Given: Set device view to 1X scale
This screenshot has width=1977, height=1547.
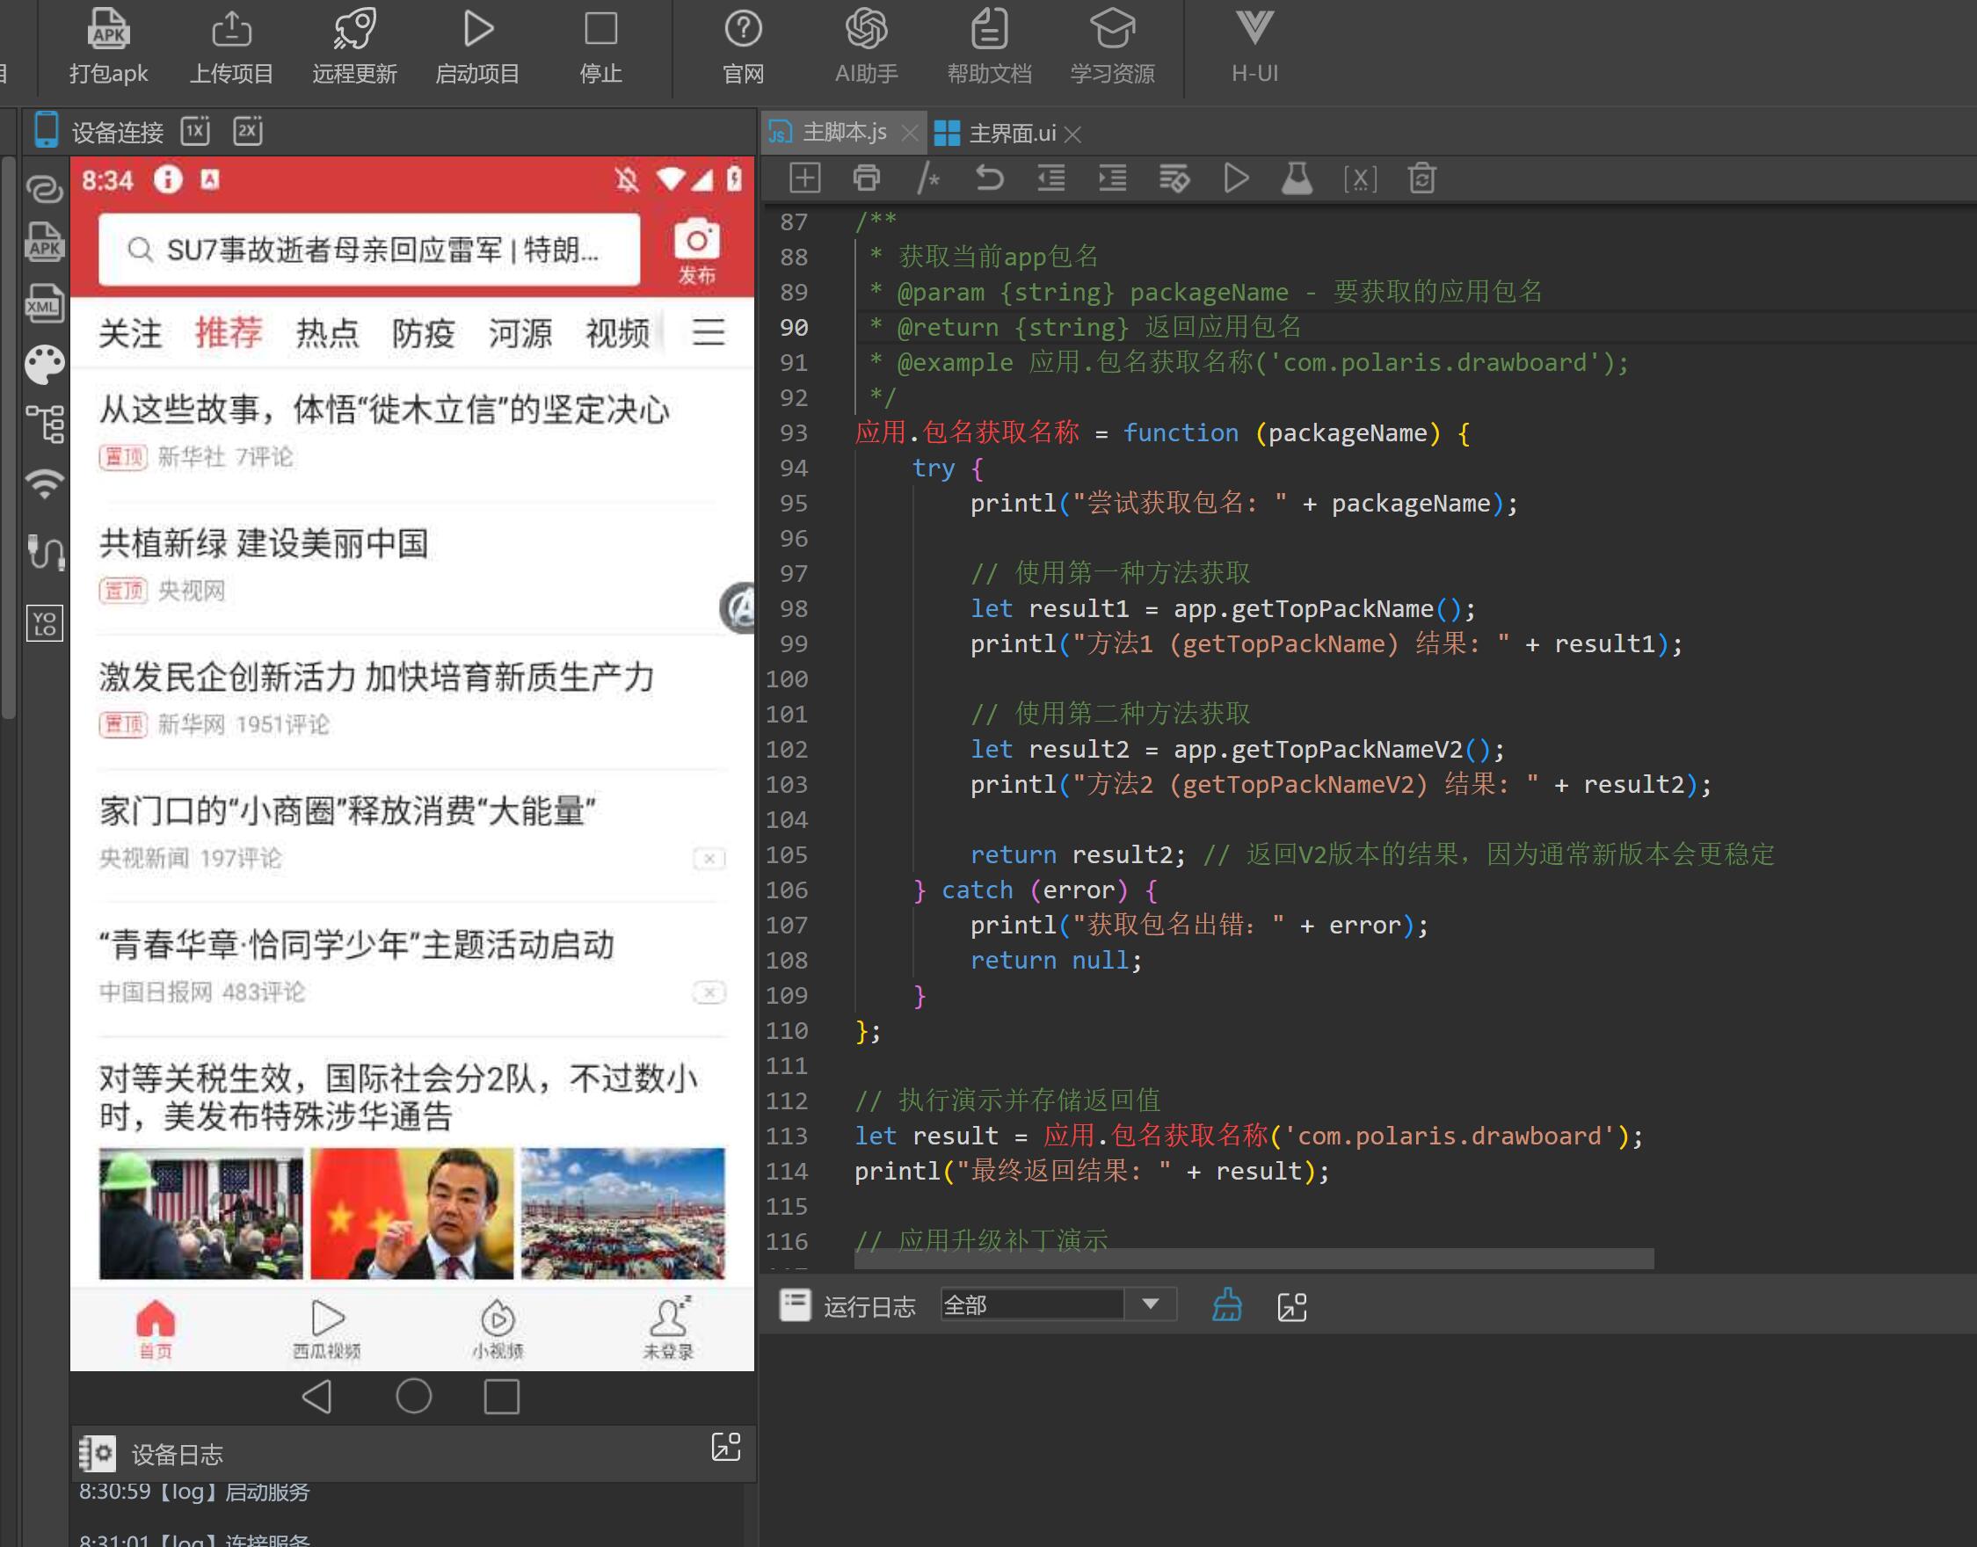Looking at the screenshot, I should click(195, 131).
